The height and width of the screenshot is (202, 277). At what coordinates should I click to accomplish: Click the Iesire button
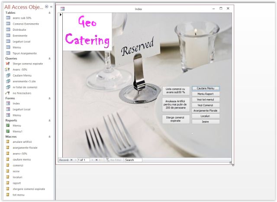pyautogui.click(x=206, y=122)
